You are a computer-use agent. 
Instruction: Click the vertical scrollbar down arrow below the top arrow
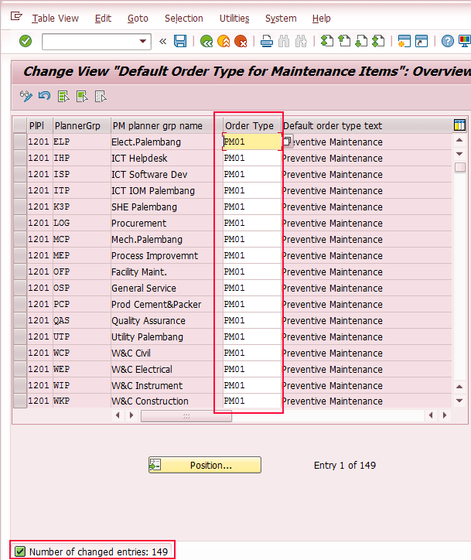(459, 154)
